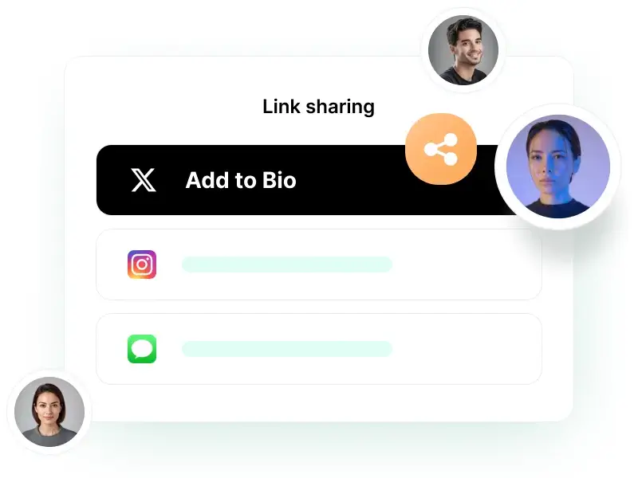This screenshot has height=478, width=638.
Task: Click the smiling man's profile avatar
Action: click(463, 50)
